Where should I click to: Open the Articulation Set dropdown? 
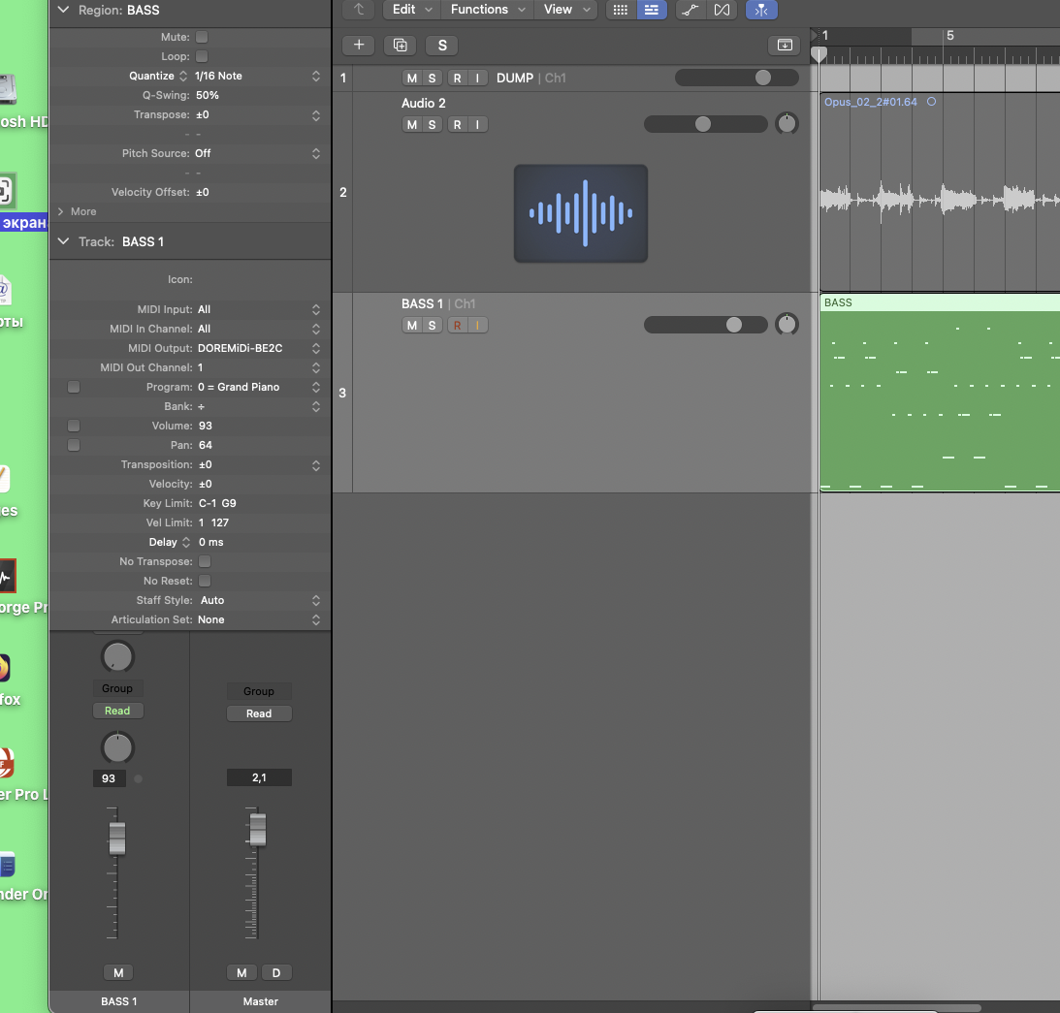pos(259,619)
